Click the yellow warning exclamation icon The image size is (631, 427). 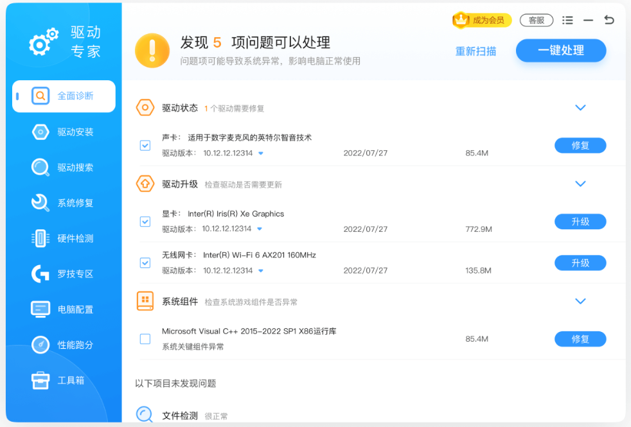[x=152, y=51]
